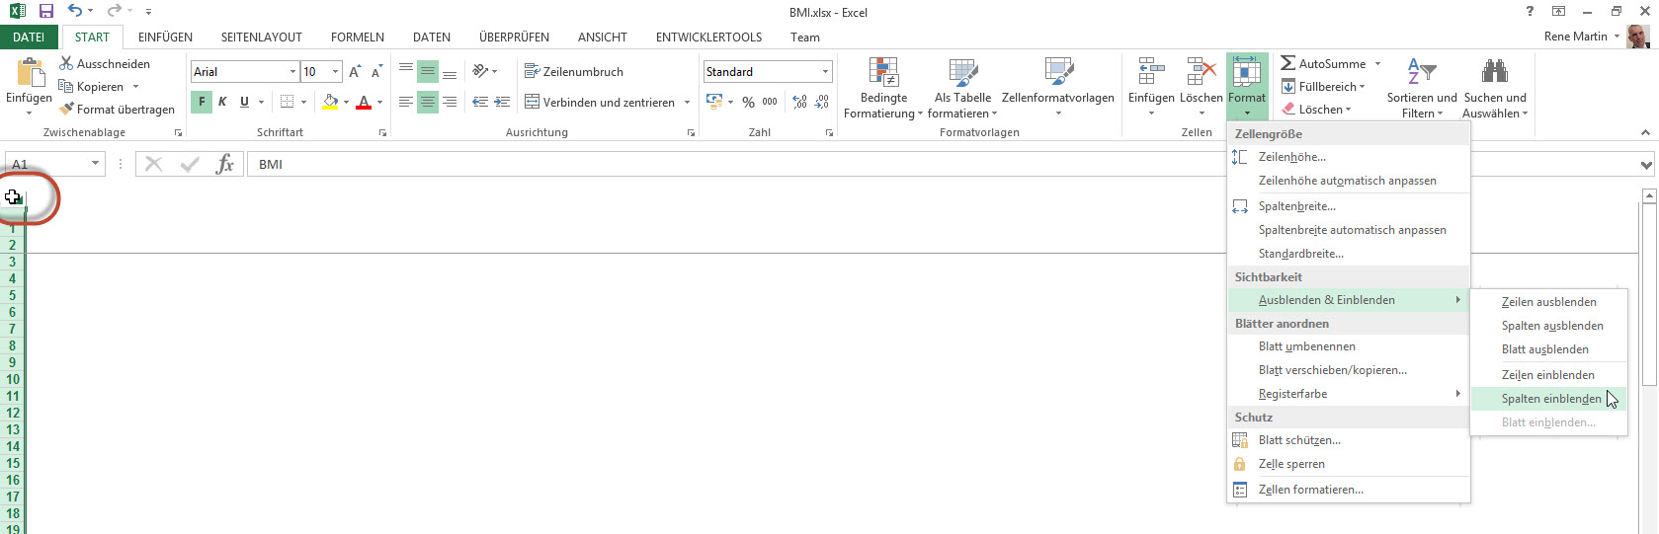This screenshot has height=534, width=1659.
Task: Click the AutoSumme sigma icon
Action: point(1287,63)
